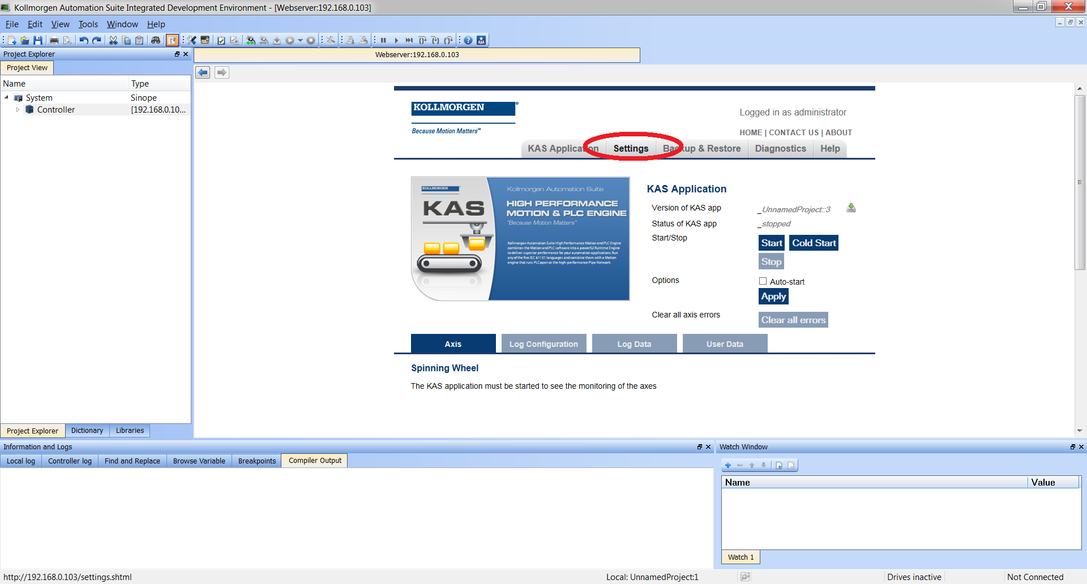The image size is (1087, 584).
Task: Click the blue icon after the help icon
Action: click(x=481, y=40)
